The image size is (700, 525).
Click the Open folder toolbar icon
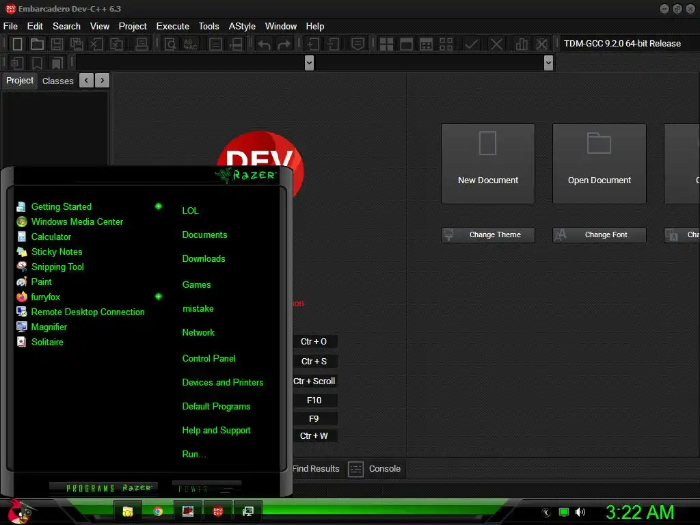pos(37,44)
